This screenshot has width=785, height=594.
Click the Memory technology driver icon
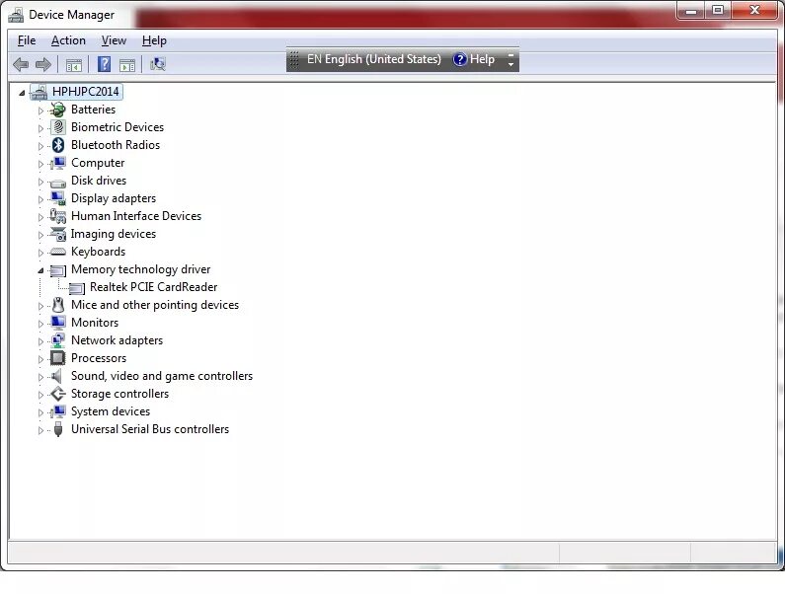click(x=58, y=270)
